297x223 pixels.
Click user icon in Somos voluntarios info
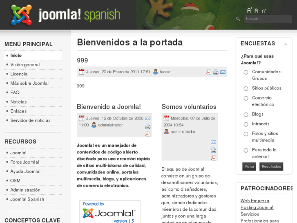[x=166, y=131]
